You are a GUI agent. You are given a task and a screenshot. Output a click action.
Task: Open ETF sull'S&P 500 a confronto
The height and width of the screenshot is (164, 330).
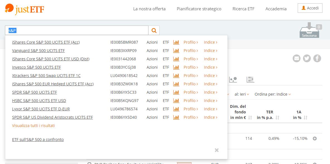pyautogui.click(x=38, y=140)
